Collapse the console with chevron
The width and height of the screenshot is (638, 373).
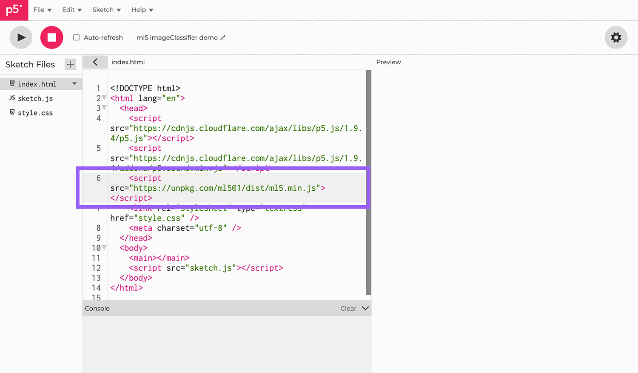365,308
